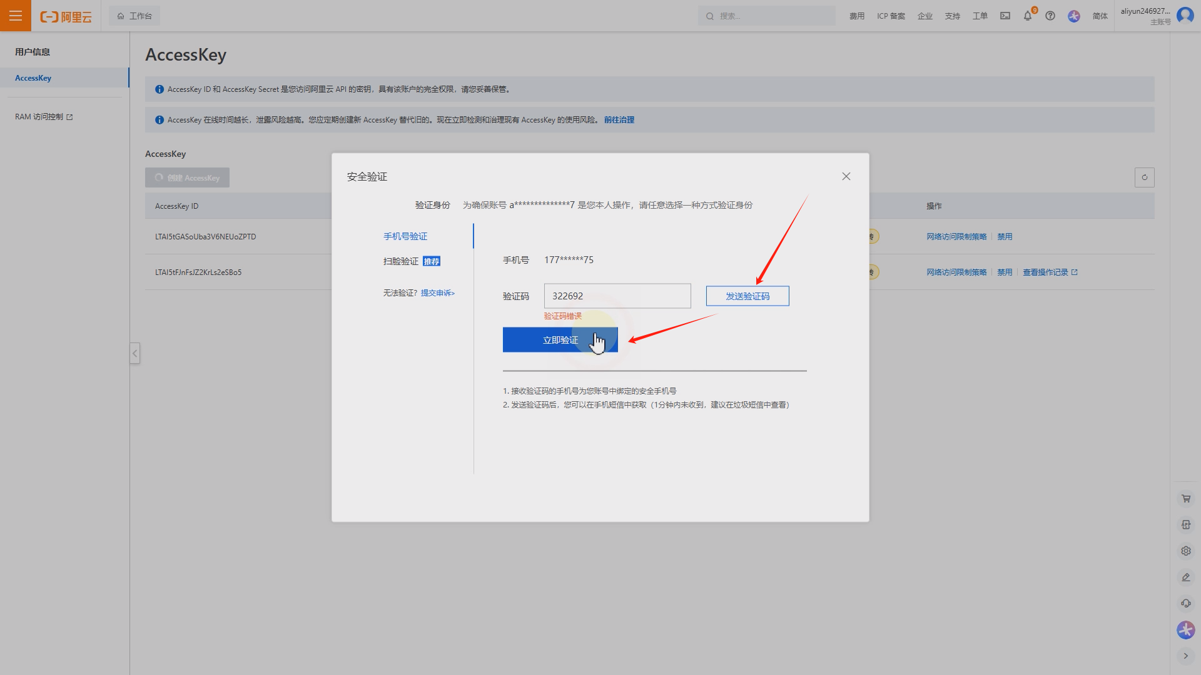Image resolution: width=1201 pixels, height=675 pixels.
Task: Open the ICP 备案 menu
Action: coord(891,16)
